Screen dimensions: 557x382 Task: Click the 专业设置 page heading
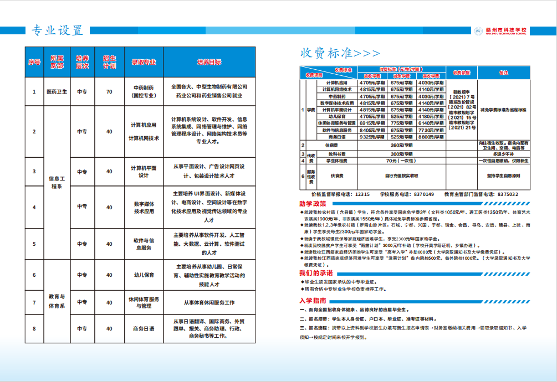click(x=57, y=30)
